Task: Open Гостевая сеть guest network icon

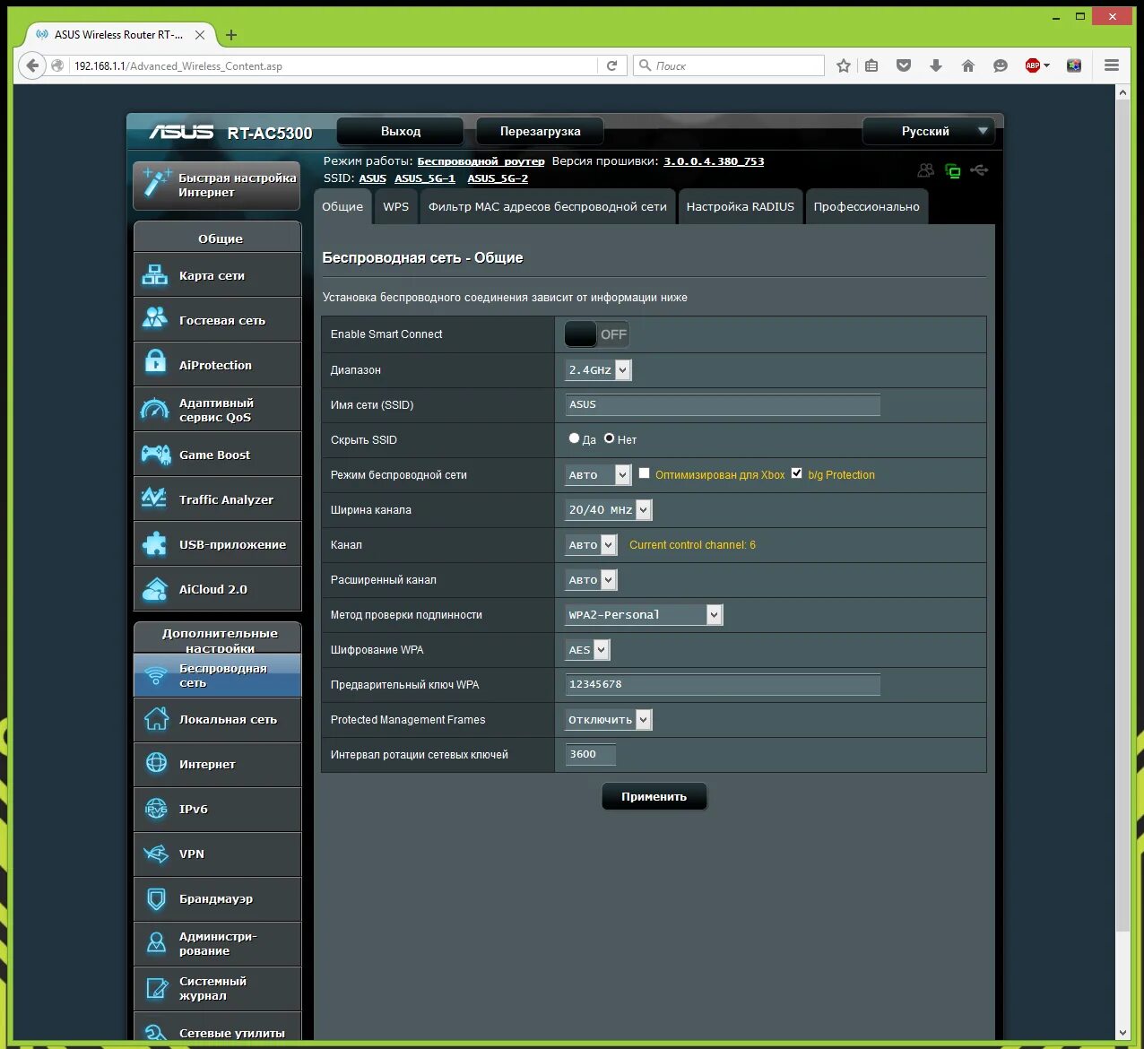Action: (x=155, y=319)
